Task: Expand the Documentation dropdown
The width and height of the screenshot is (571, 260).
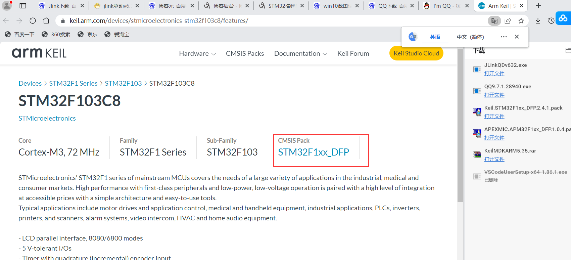Action: (300, 53)
